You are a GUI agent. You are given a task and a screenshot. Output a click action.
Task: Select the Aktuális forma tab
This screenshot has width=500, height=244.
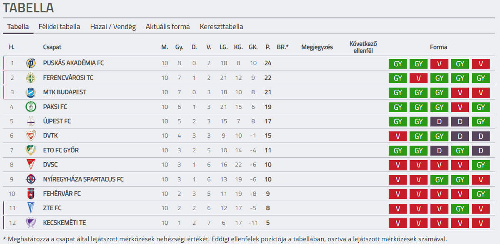pos(167,27)
